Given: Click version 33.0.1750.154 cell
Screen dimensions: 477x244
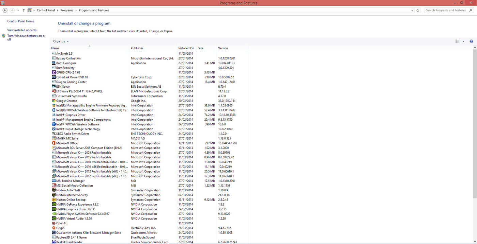Looking at the screenshot, I should click(x=227, y=101).
